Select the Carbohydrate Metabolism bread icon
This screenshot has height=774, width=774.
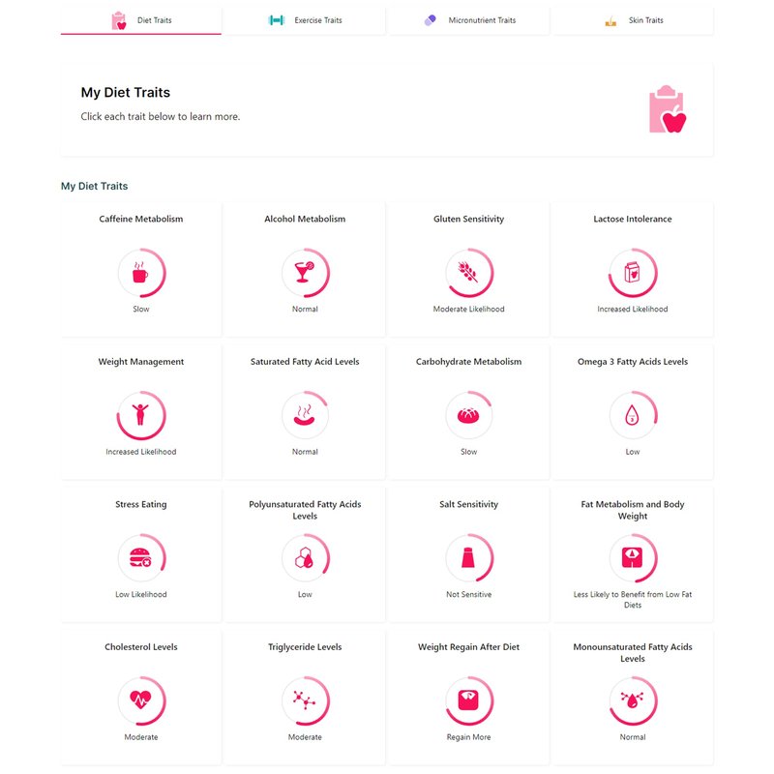tap(468, 415)
